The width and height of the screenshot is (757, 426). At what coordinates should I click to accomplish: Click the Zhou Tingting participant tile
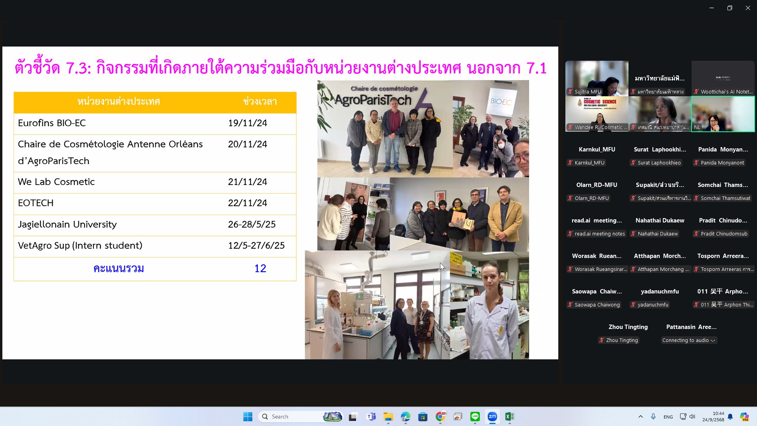point(628,333)
